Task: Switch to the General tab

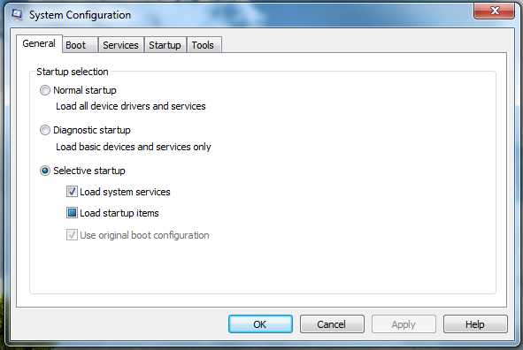Action: [39, 43]
